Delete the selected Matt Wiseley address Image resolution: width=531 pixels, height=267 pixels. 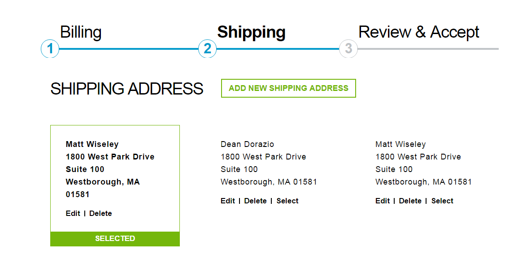coord(100,214)
